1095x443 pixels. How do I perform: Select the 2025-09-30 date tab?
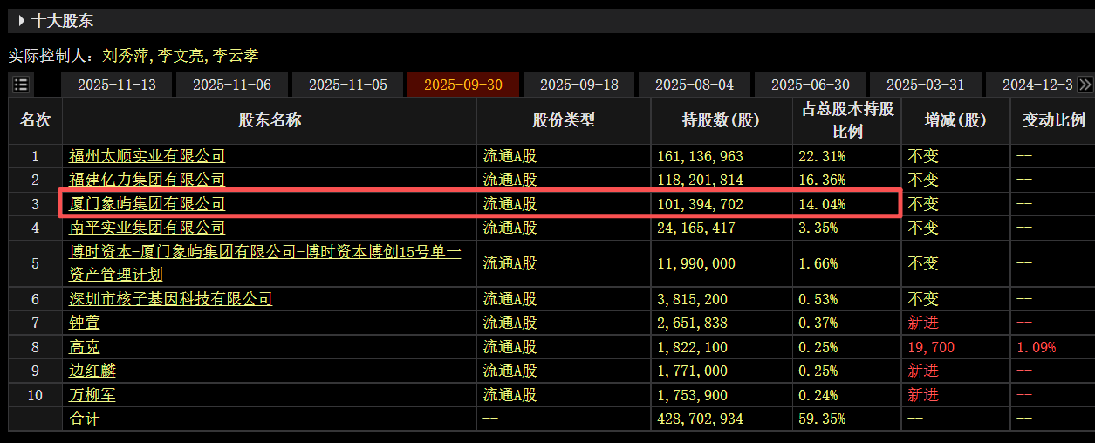coord(463,85)
